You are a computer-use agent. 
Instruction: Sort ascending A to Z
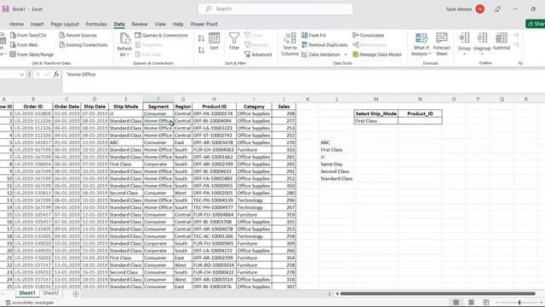201,38
